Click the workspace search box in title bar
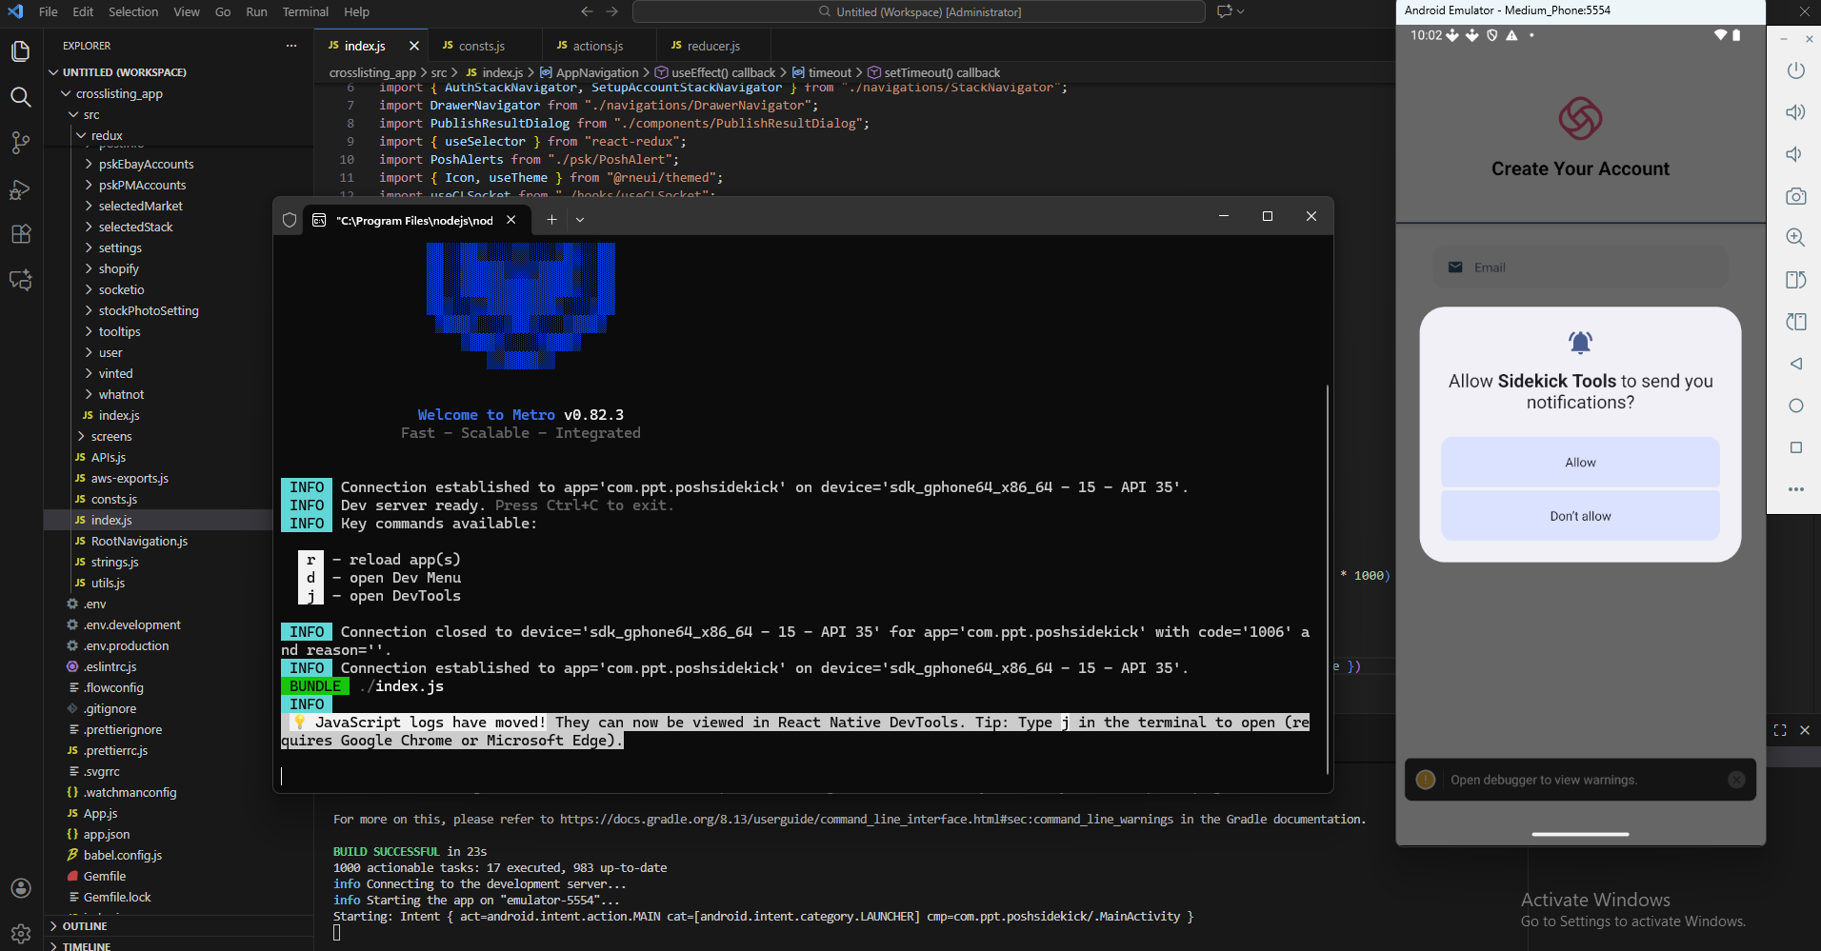Screen dimensions: 1821x951 (x=919, y=11)
